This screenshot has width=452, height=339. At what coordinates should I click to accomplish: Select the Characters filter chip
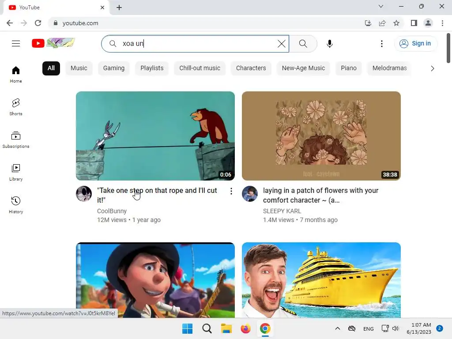point(251,68)
